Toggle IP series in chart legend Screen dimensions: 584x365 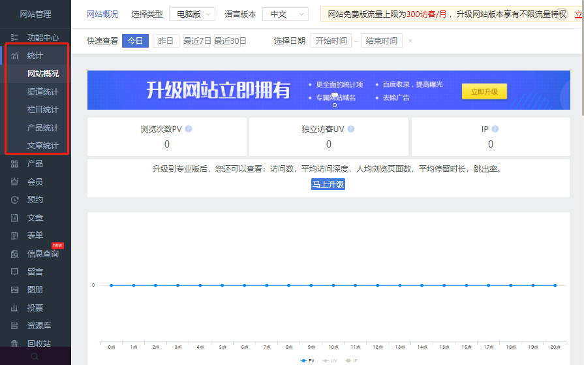tap(351, 361)
